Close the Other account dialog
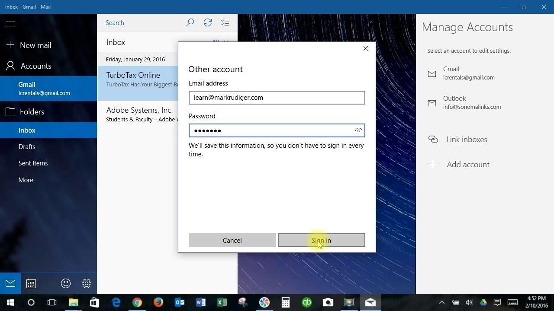The width and height of the screenshot is (554, 311). click(x=366, y=48)
